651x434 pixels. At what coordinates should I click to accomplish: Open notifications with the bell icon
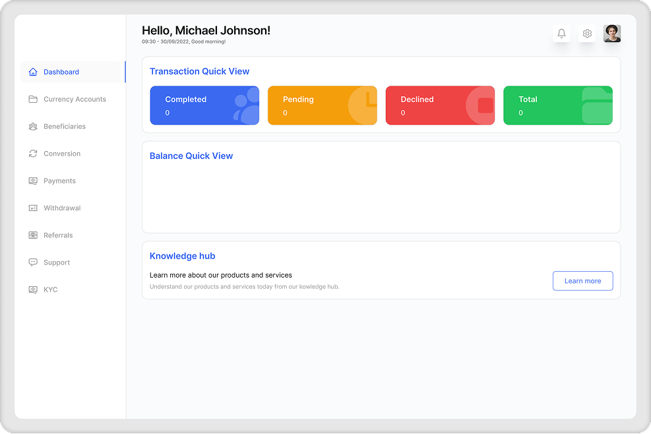561,33
